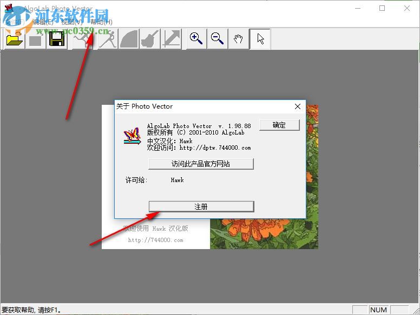Click the 版权所有 (C) 2001-2010 AlgoLab line
This screenshot has height=315, width=420.
pos(195,132)
